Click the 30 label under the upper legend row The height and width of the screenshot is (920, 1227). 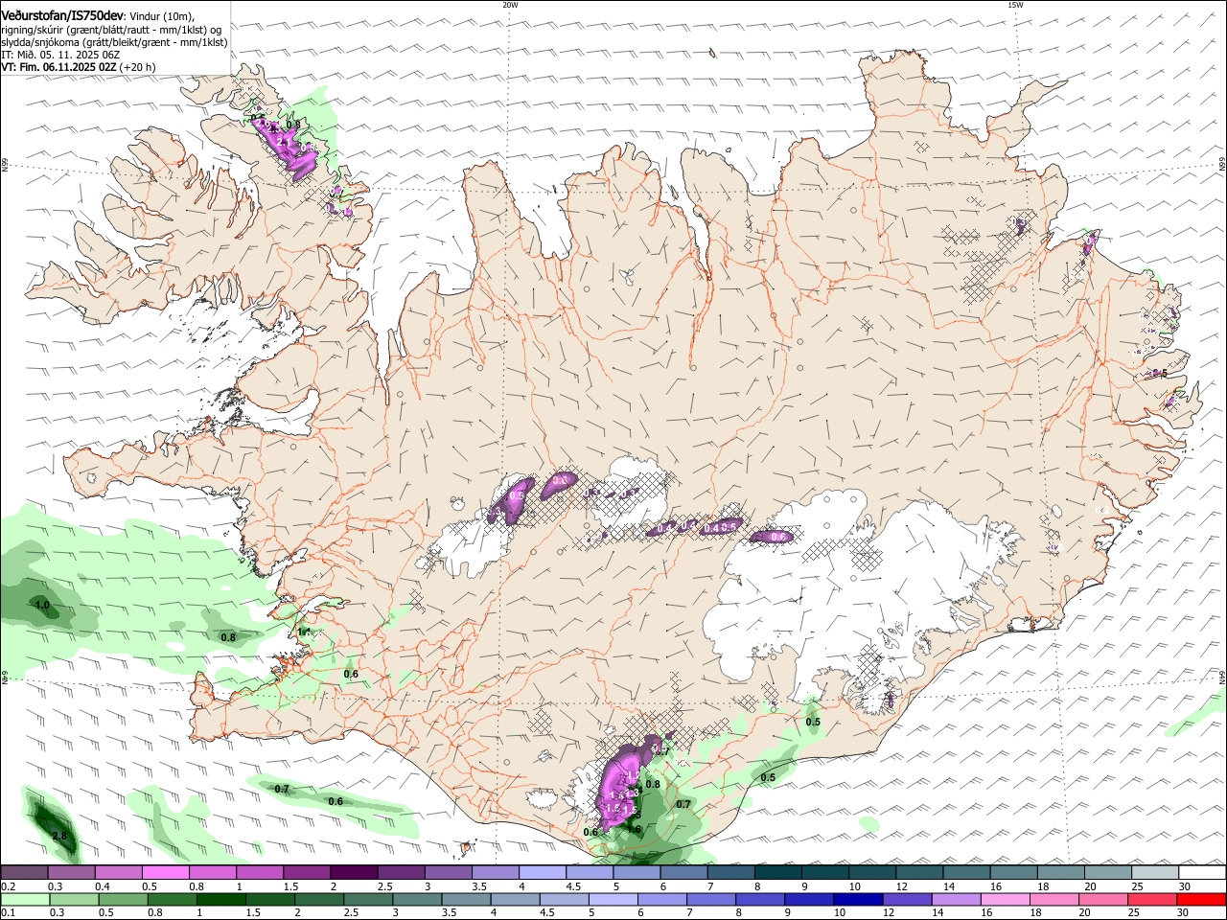coord(1185,886)
